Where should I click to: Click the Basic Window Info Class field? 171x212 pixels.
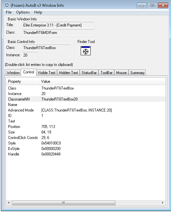point(58,33)
